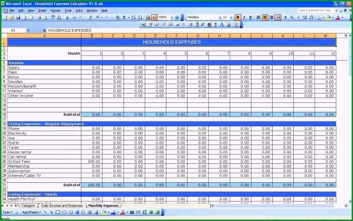Toggle Merge and Center
Screen dimensions: 353x221
pyautogui.click(x=278, y=17)
